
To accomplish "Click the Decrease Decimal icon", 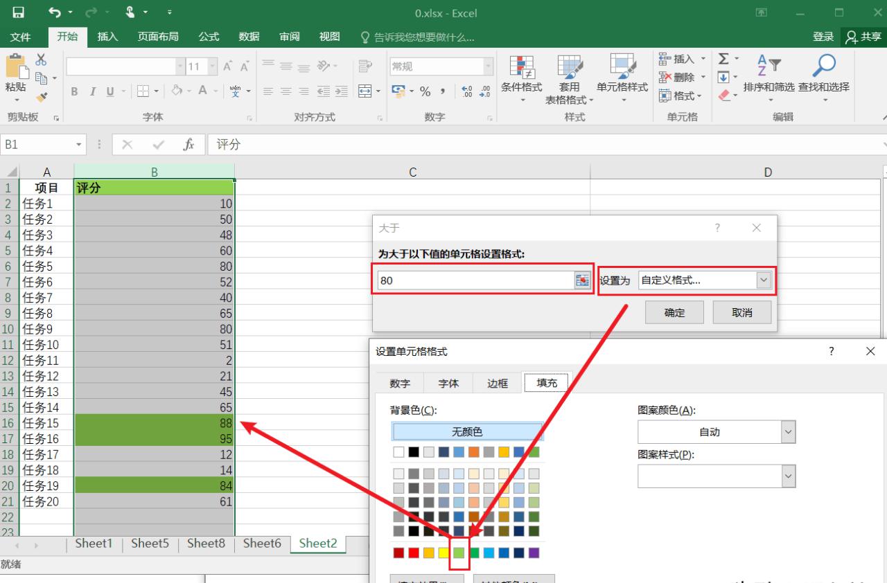I will (484, 91).
